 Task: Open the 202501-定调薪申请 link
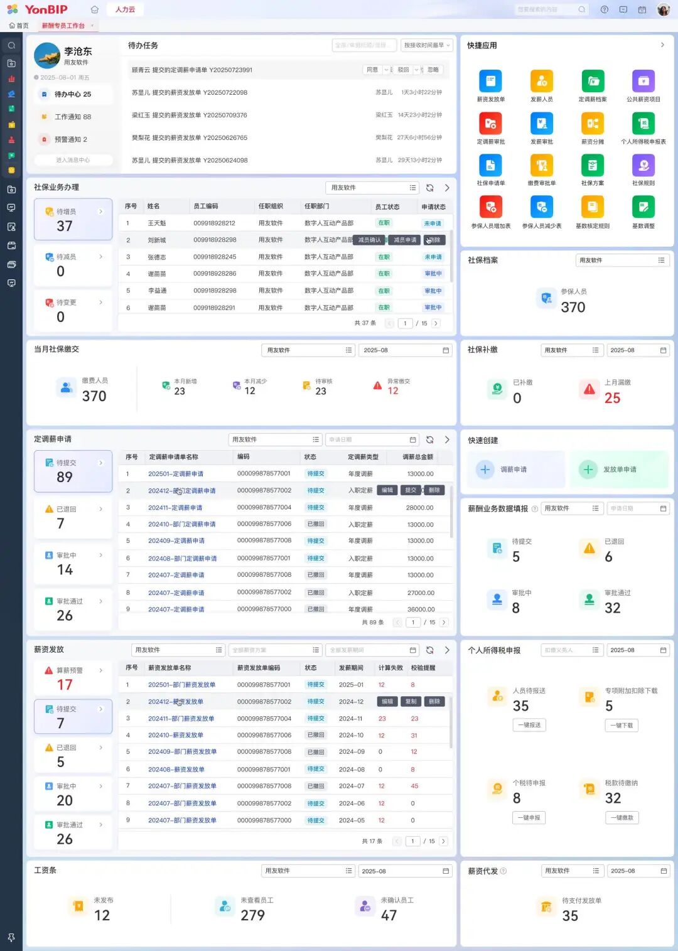click(175, 474)
